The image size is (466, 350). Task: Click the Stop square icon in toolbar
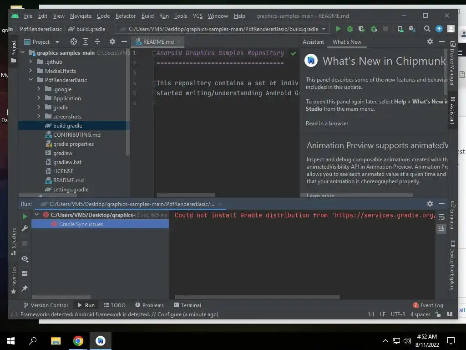pyautogui.click(x=385, y=29)
